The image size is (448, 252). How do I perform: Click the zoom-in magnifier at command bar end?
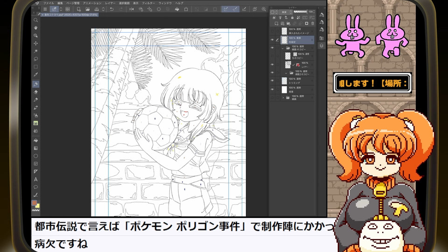(264, 9)
